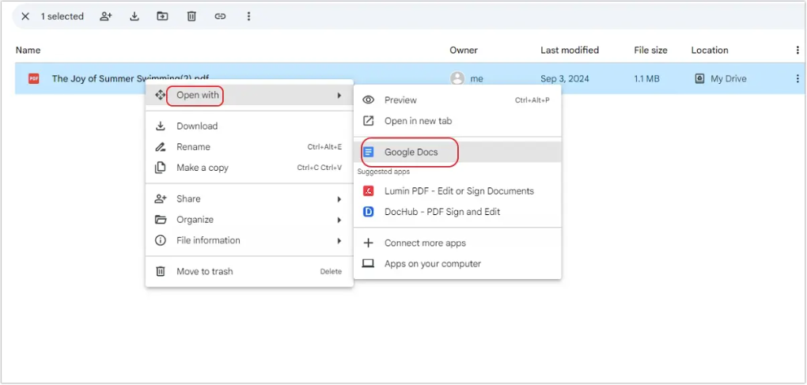Viewport: 807px width, 385px height.
Task: Click the laptop icon beside Apps on your computer
Action: click(x=368, y=264)
